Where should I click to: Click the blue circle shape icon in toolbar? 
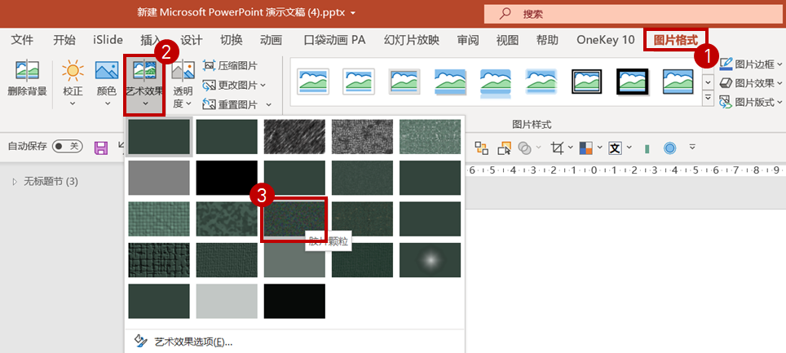[x=669, y=148]
